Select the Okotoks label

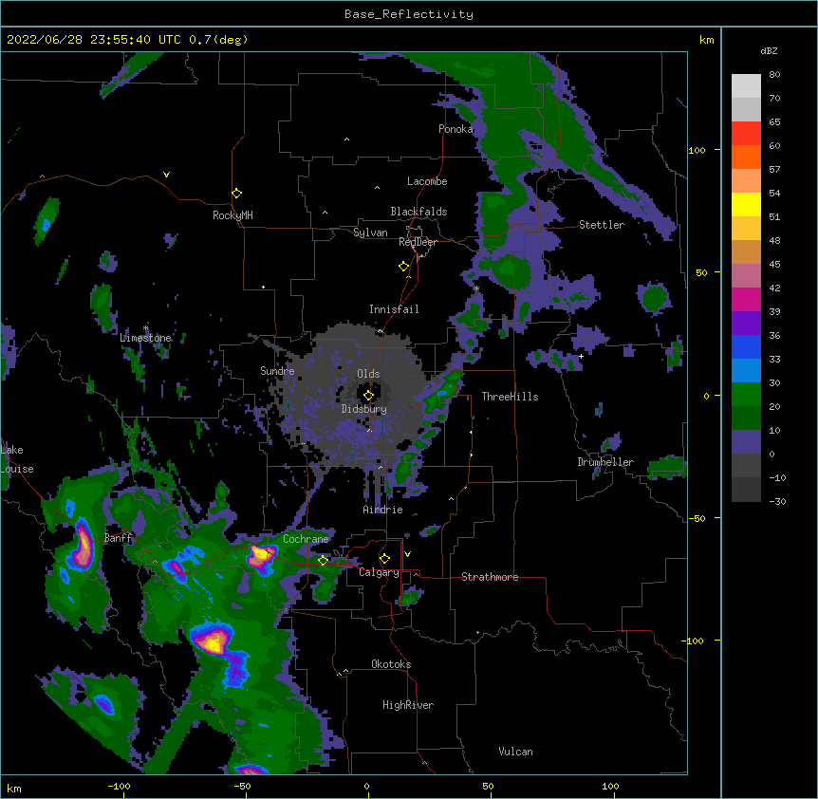point(391,664)
